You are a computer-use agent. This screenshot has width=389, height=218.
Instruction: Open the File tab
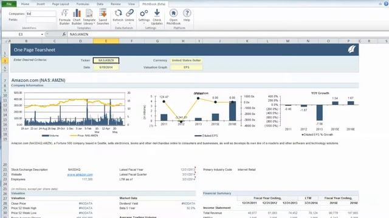click(x=9, y=4)
